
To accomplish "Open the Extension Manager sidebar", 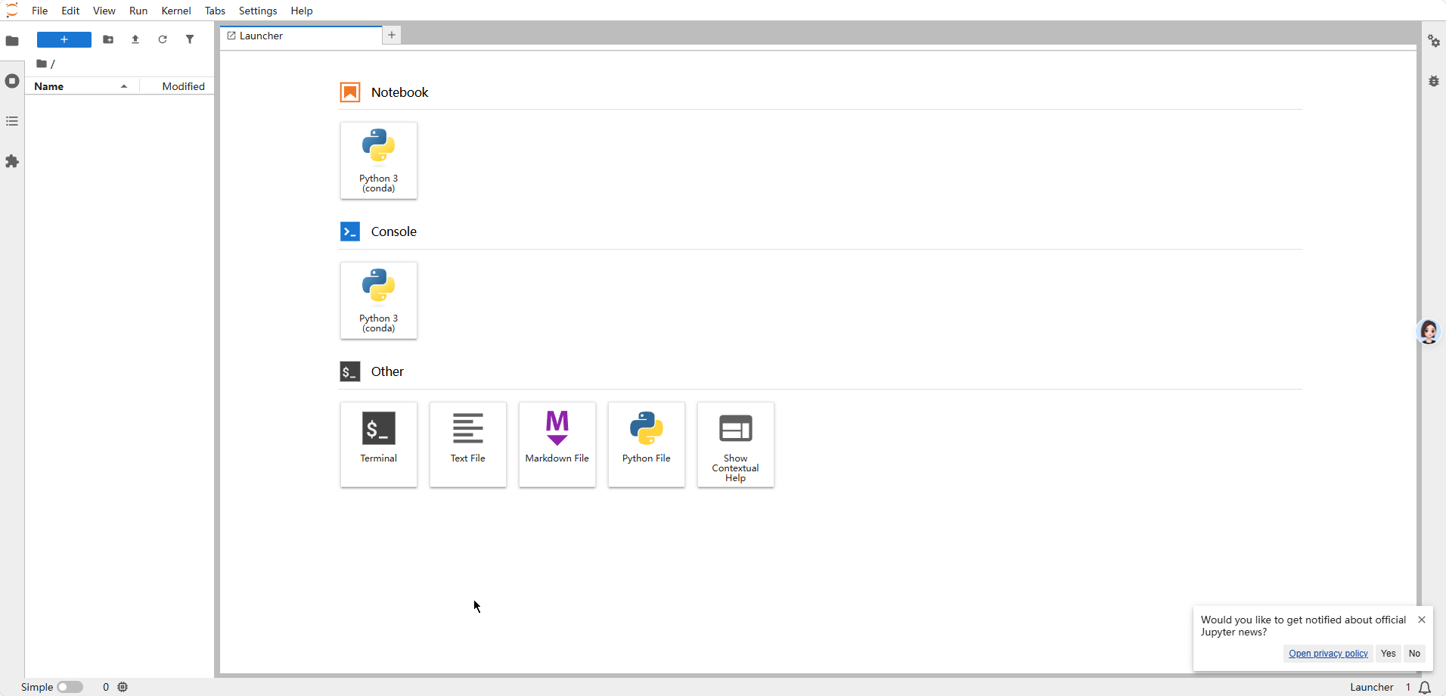I will (12, 161).
